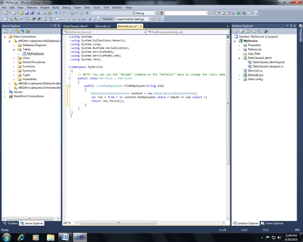Collapse the Data Connections tree node
Screen dimensions: 303x242
[5, 37]
